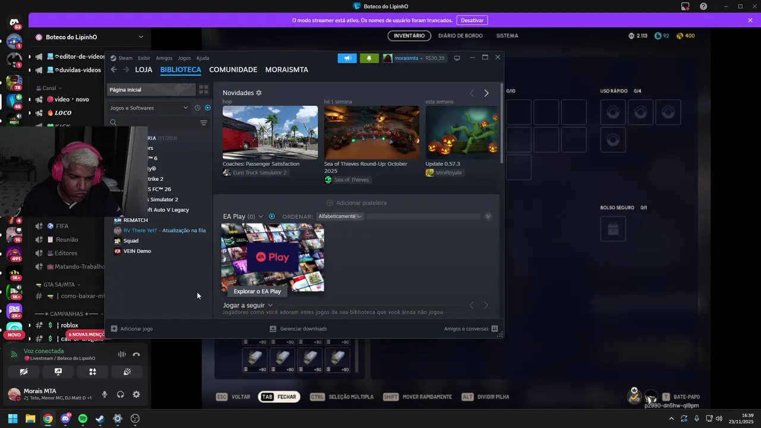Screen dimensions: 761x428
Task: Toggle ready-to-play filter in library sidebar
Action: click(207, 108)
